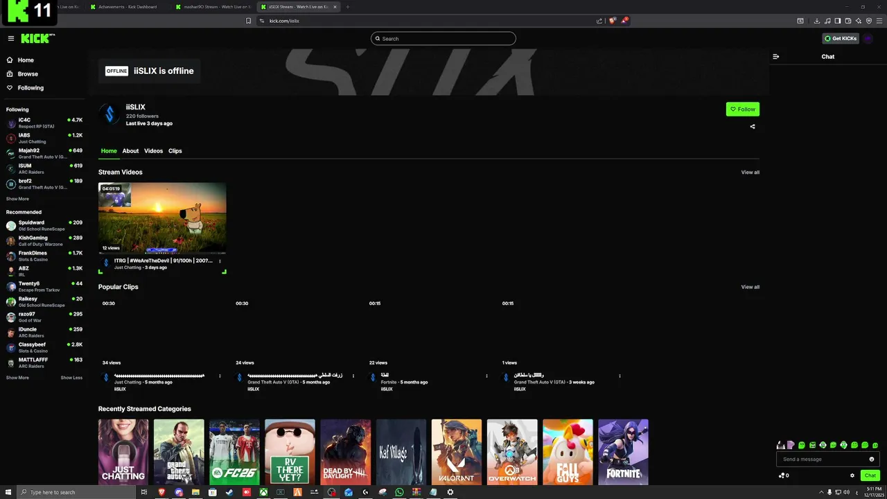The height and width of the screenshot is (499, 887).
Task: Expand Show More under Following list
Action: pyautogui.click(x=17, y=199)
